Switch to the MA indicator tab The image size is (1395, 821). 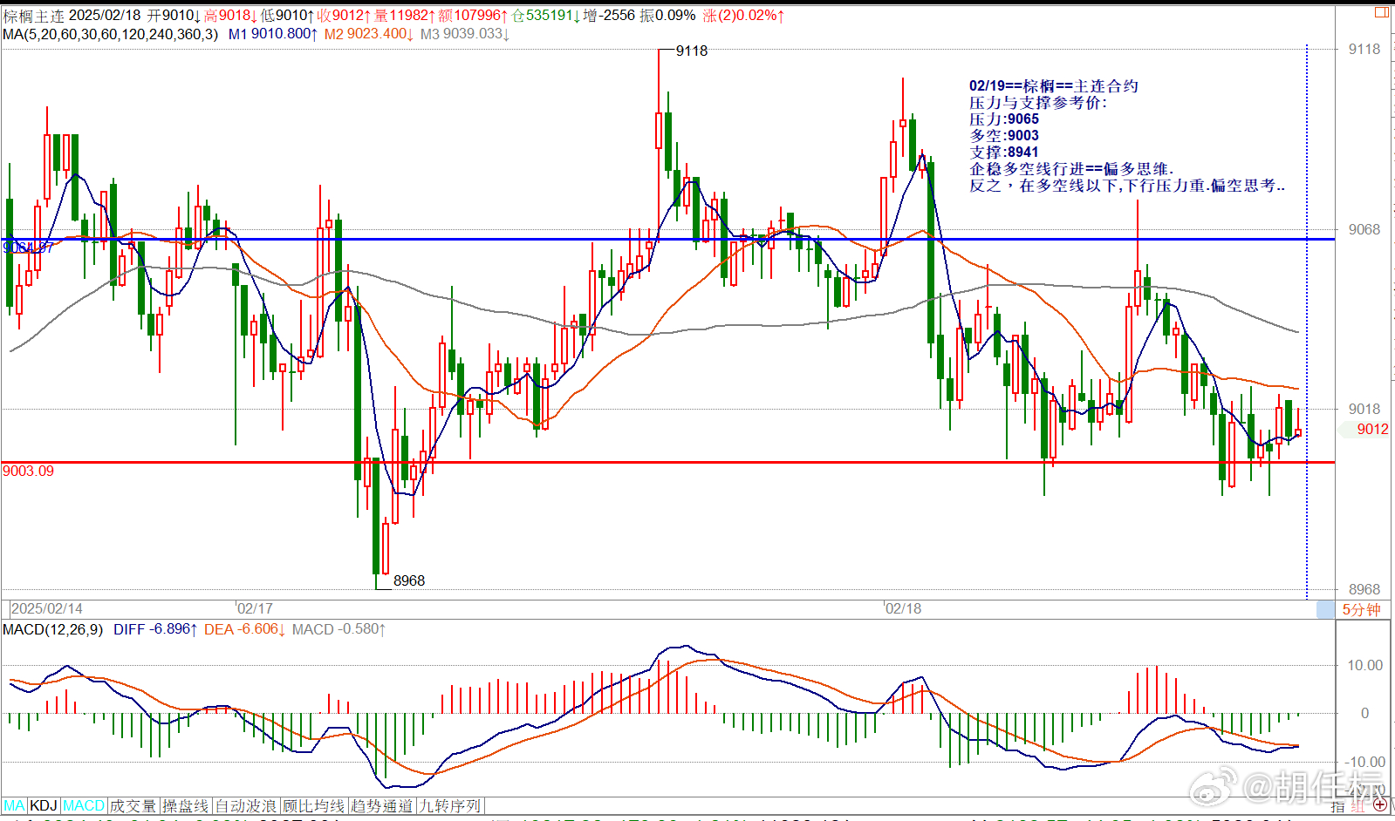[15, 806]
